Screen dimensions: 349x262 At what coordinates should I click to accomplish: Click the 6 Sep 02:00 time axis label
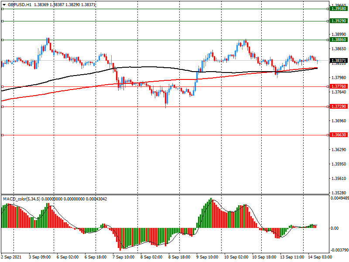pos(68,257)
